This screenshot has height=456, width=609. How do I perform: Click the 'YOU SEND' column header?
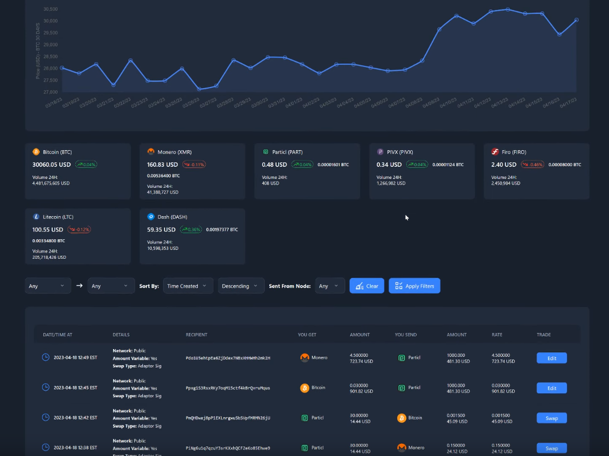click(x=406, y=335)
